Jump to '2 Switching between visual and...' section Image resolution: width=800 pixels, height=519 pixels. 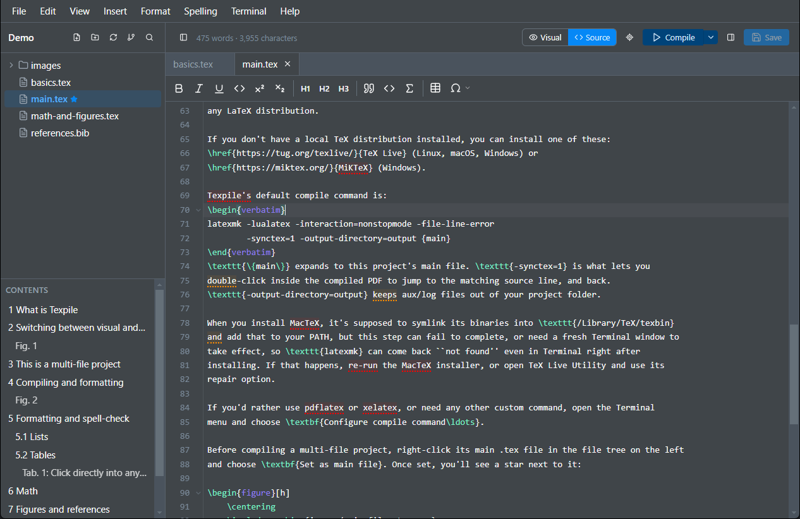[x=77, y=328]
